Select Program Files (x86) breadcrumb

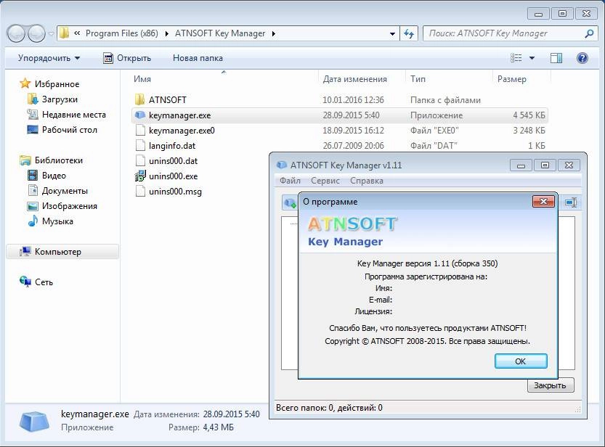pyautogui.click(x=121, y=33)
